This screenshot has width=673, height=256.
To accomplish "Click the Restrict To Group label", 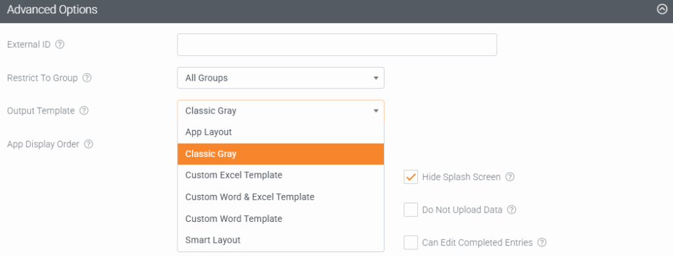I will [x=43, y=78].
